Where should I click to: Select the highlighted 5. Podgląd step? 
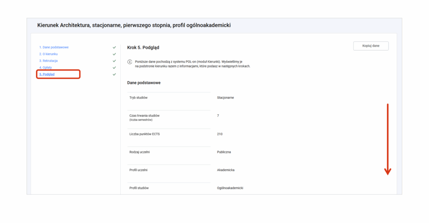(47, 74)
